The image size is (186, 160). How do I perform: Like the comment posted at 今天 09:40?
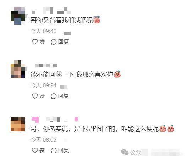tap(38, 42)
